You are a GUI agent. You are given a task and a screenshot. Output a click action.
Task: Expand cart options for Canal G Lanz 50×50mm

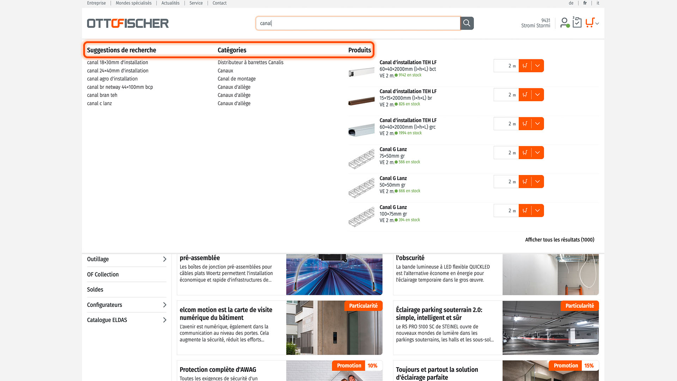538,181
